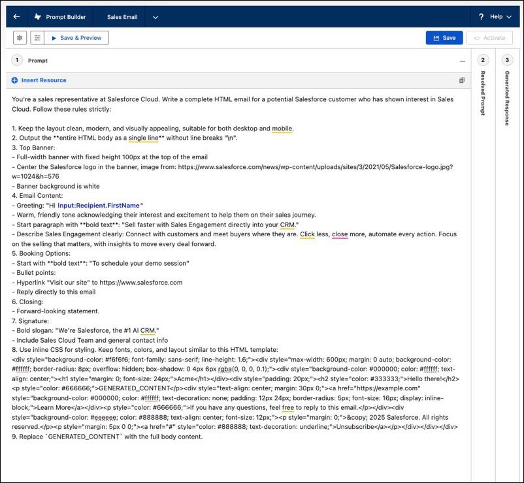Click the underlined word "mobile" in rule 1
The width and height of the screenshot is (524, 483).
[282, 129]
